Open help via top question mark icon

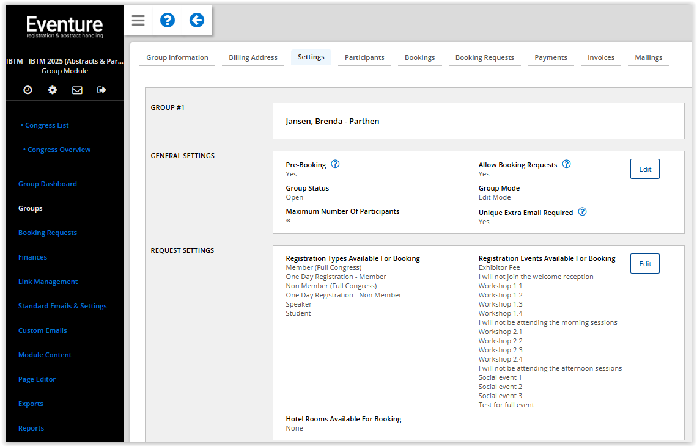[x=168, y=21]
